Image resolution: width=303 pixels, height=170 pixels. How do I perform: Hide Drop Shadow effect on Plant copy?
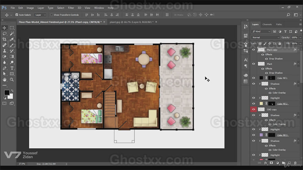[267, 59]
